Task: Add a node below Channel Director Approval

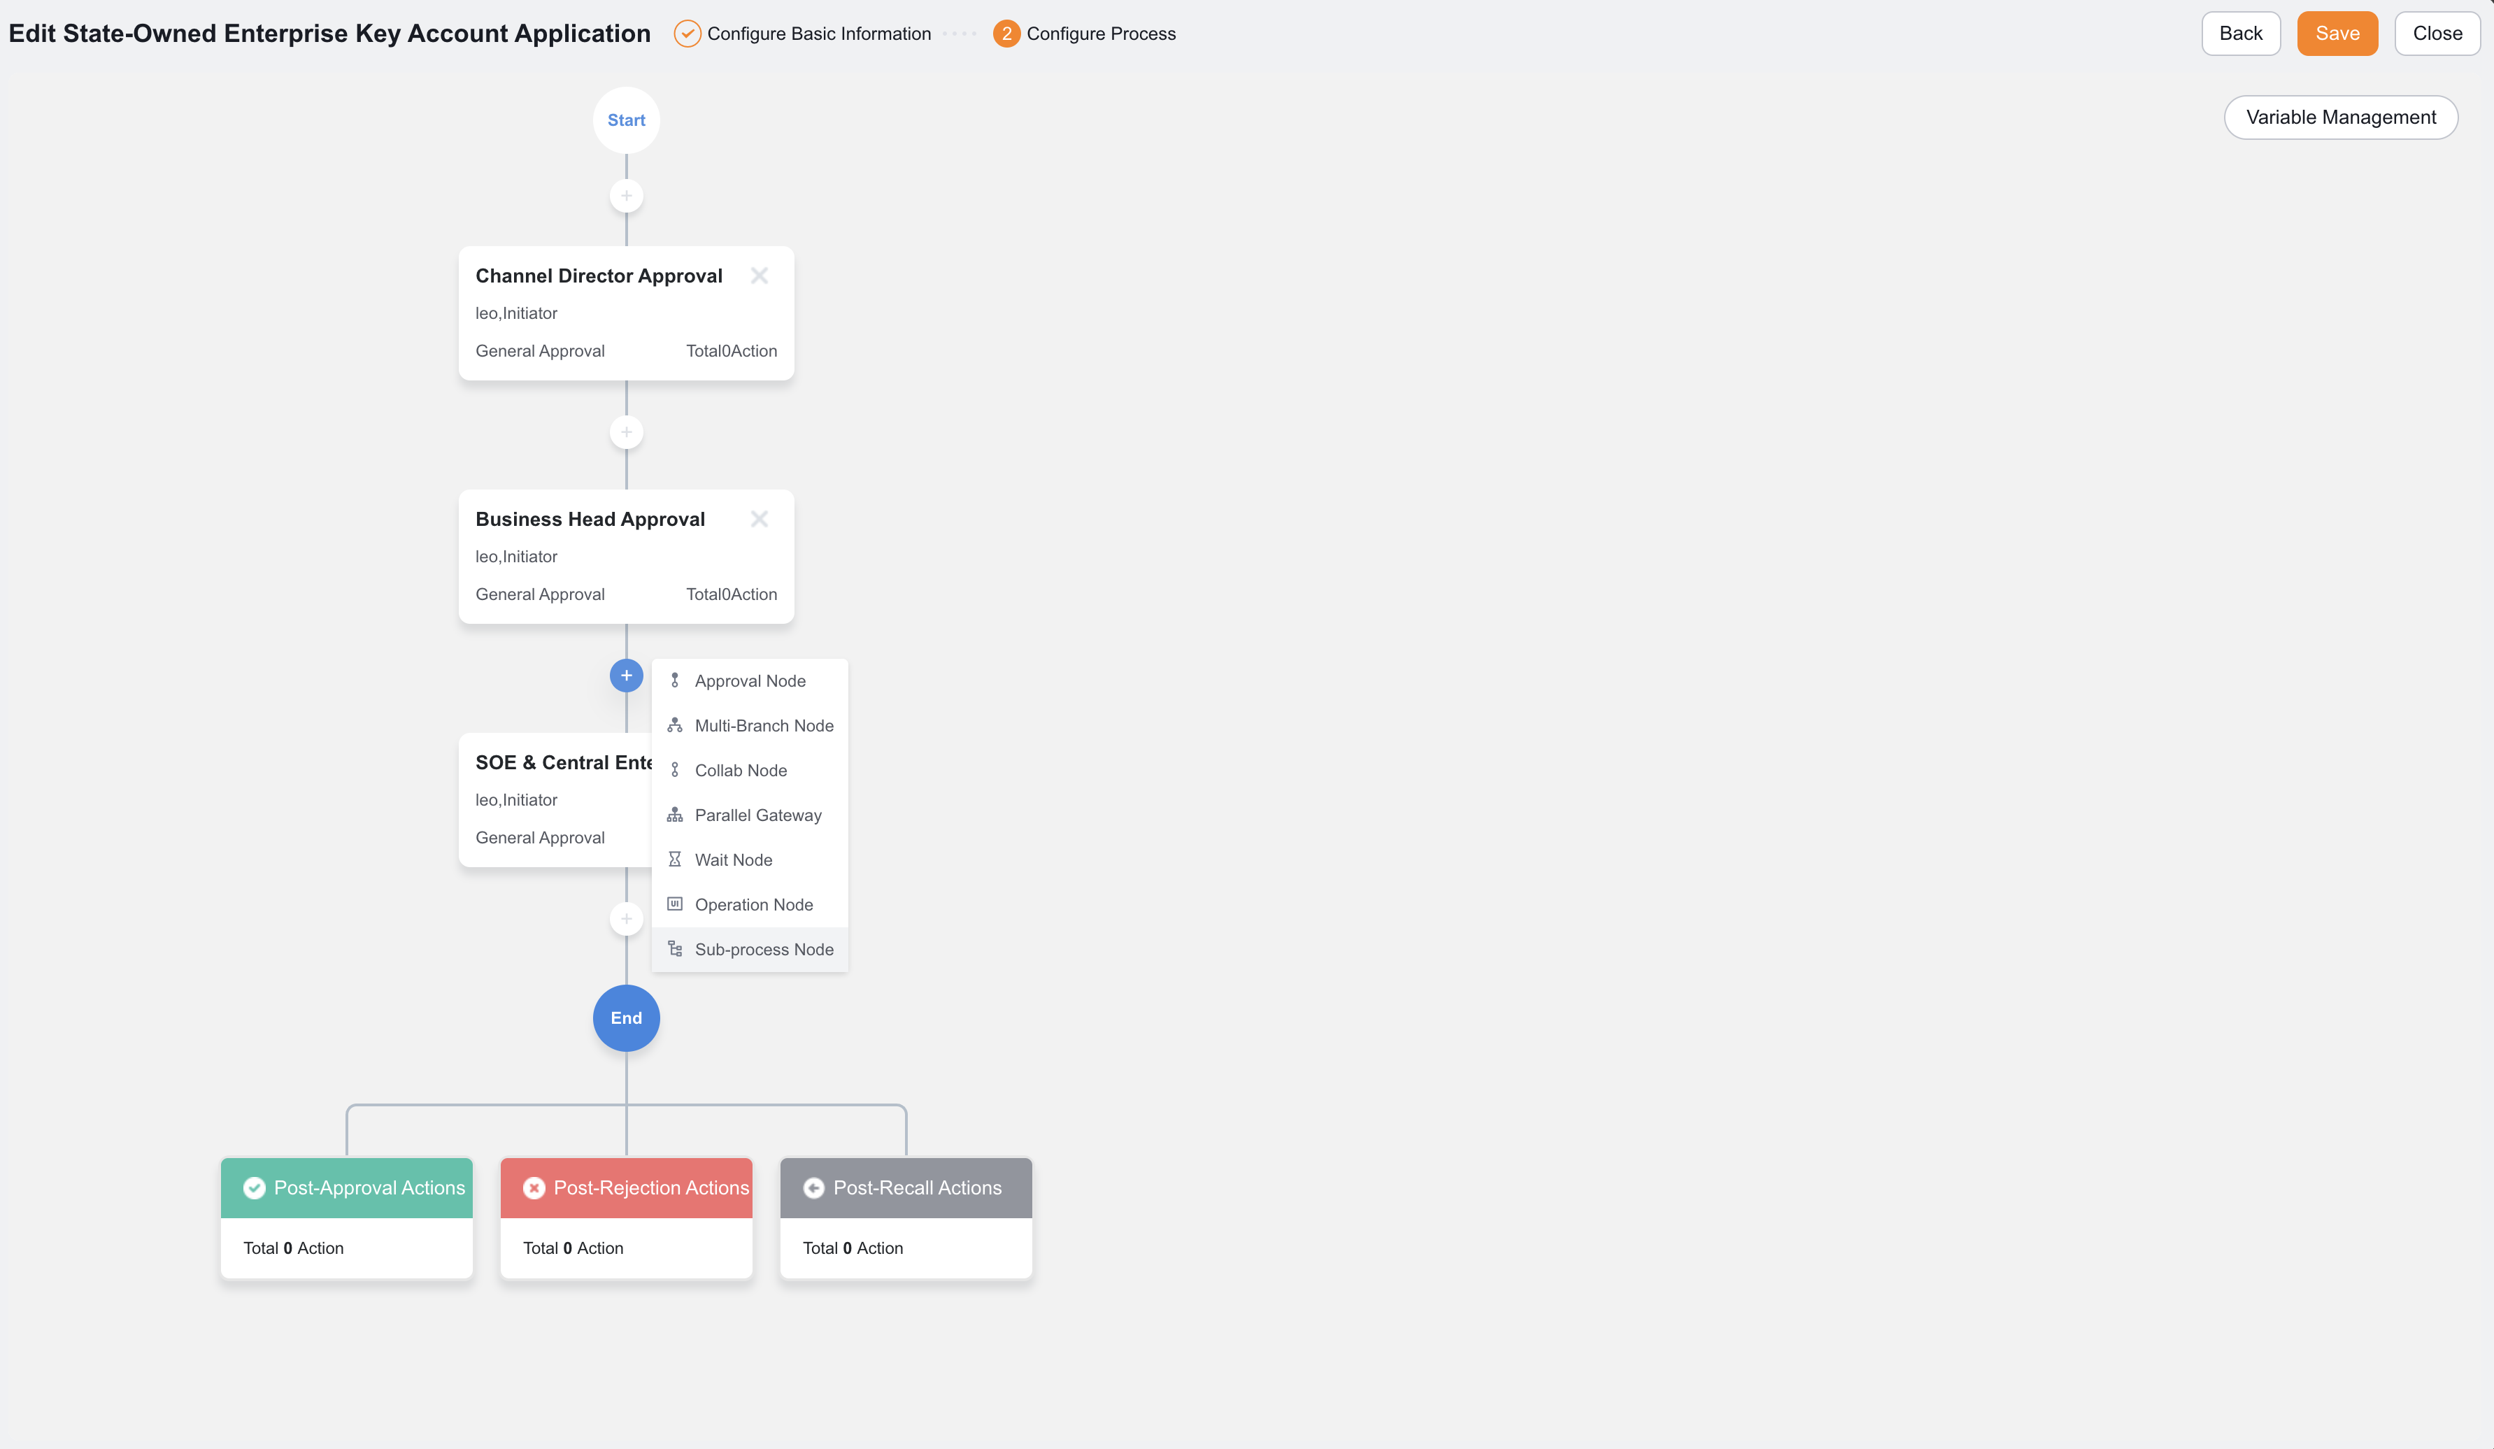Action: [x=627, y=432]
